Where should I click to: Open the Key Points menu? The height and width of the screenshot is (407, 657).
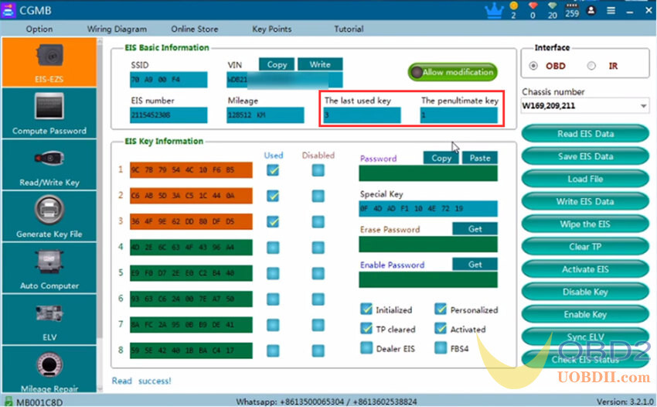click(x=271, y=29)
